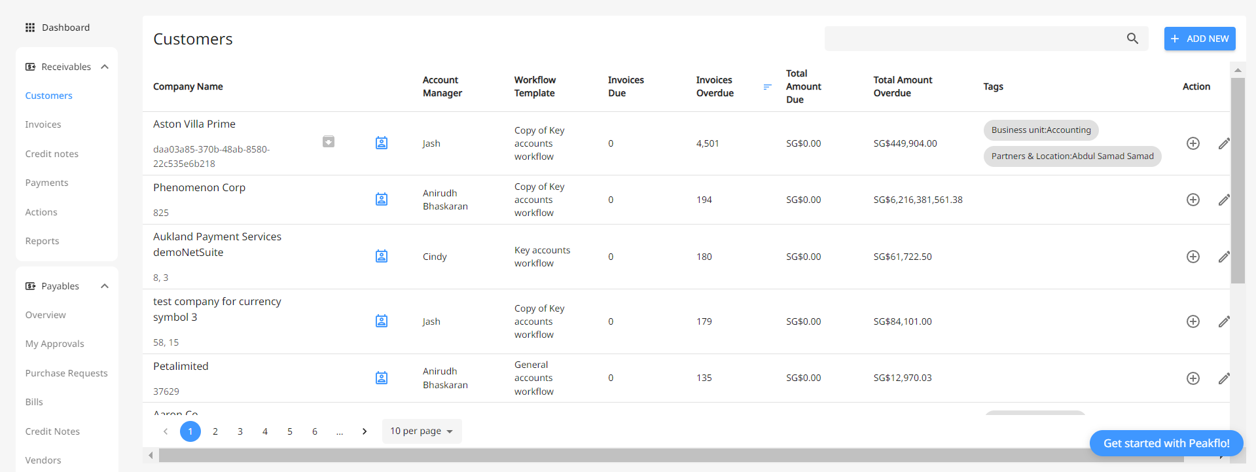Open the Dashboard grid icon
The image size is (1256, 472).
click(x=30, y=27)
